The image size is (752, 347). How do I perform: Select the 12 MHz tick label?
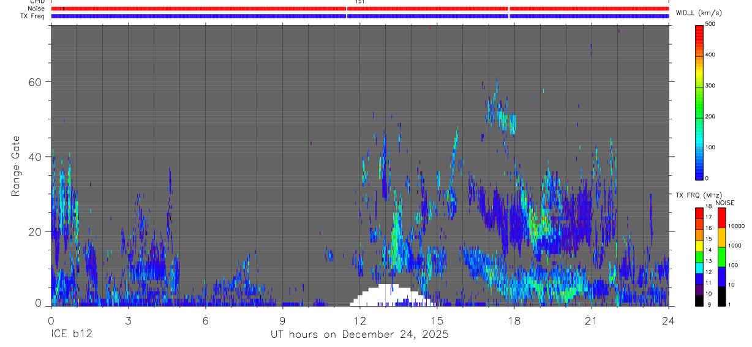coord(708,272)
